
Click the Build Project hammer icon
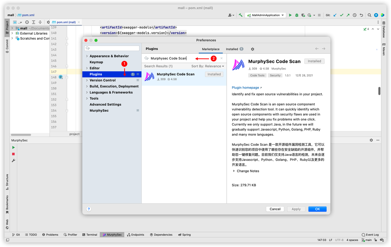pos(241,15)
